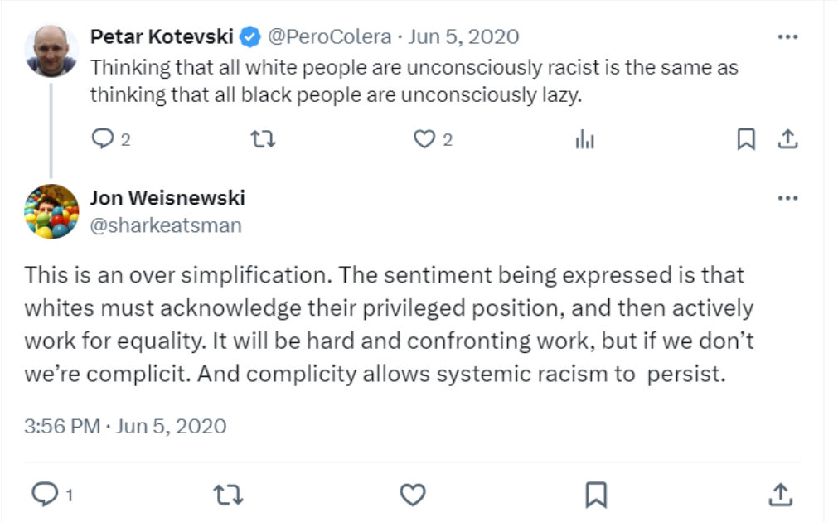This screenshot has height=522, width=838.
Task: Share Jon Weisnewski's reply
Action: coord(780,495)
